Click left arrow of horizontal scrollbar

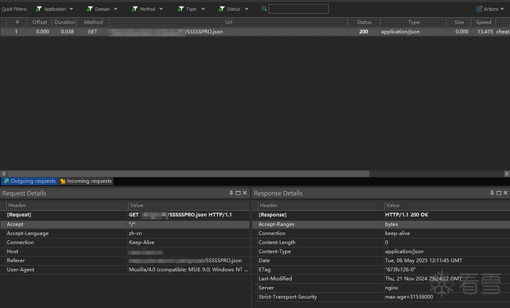point(4,174)
